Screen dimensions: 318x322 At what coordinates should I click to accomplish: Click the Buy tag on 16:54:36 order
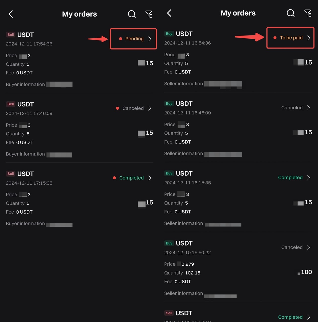point(169,34)
